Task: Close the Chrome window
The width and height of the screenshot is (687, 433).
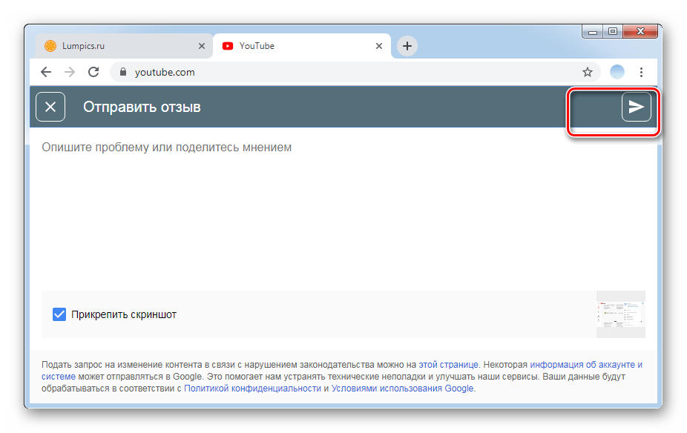Action: pyautogui.click(x=640, y=32)
